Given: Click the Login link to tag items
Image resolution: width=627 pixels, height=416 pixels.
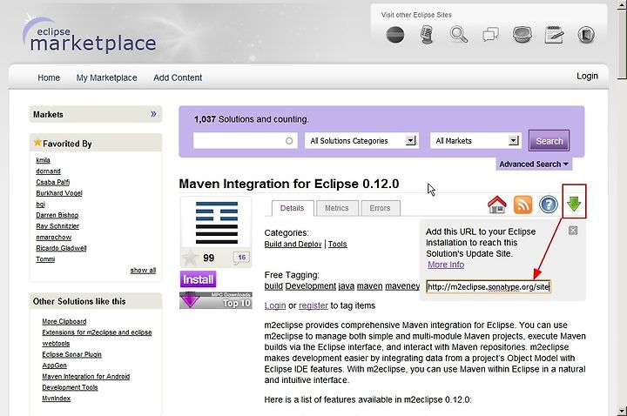Looking at the screenshot, I should (x=275, y=305).
